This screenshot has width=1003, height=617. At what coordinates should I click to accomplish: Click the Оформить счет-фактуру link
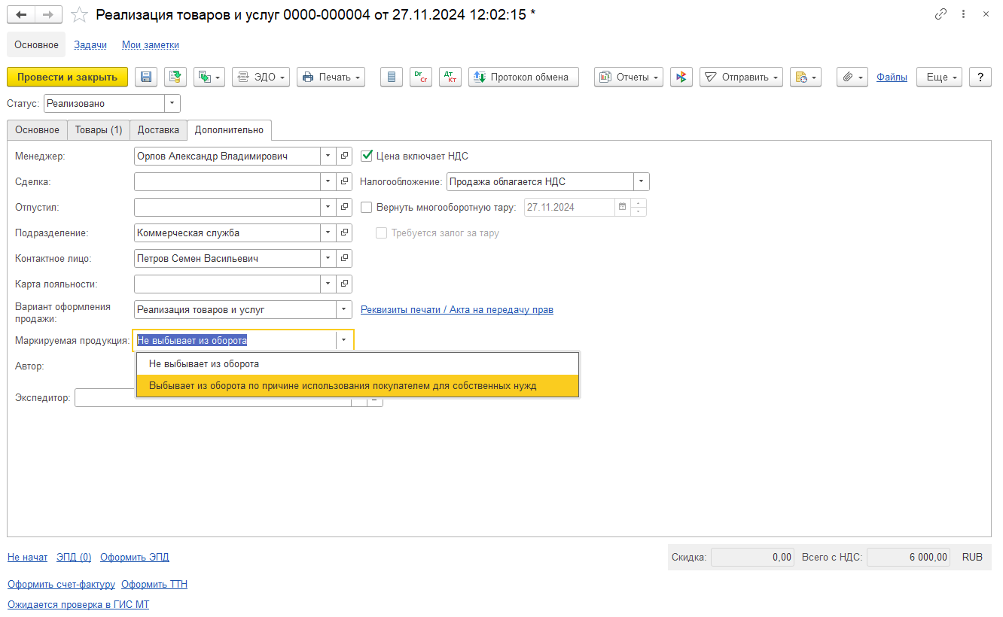click(61, 584)
